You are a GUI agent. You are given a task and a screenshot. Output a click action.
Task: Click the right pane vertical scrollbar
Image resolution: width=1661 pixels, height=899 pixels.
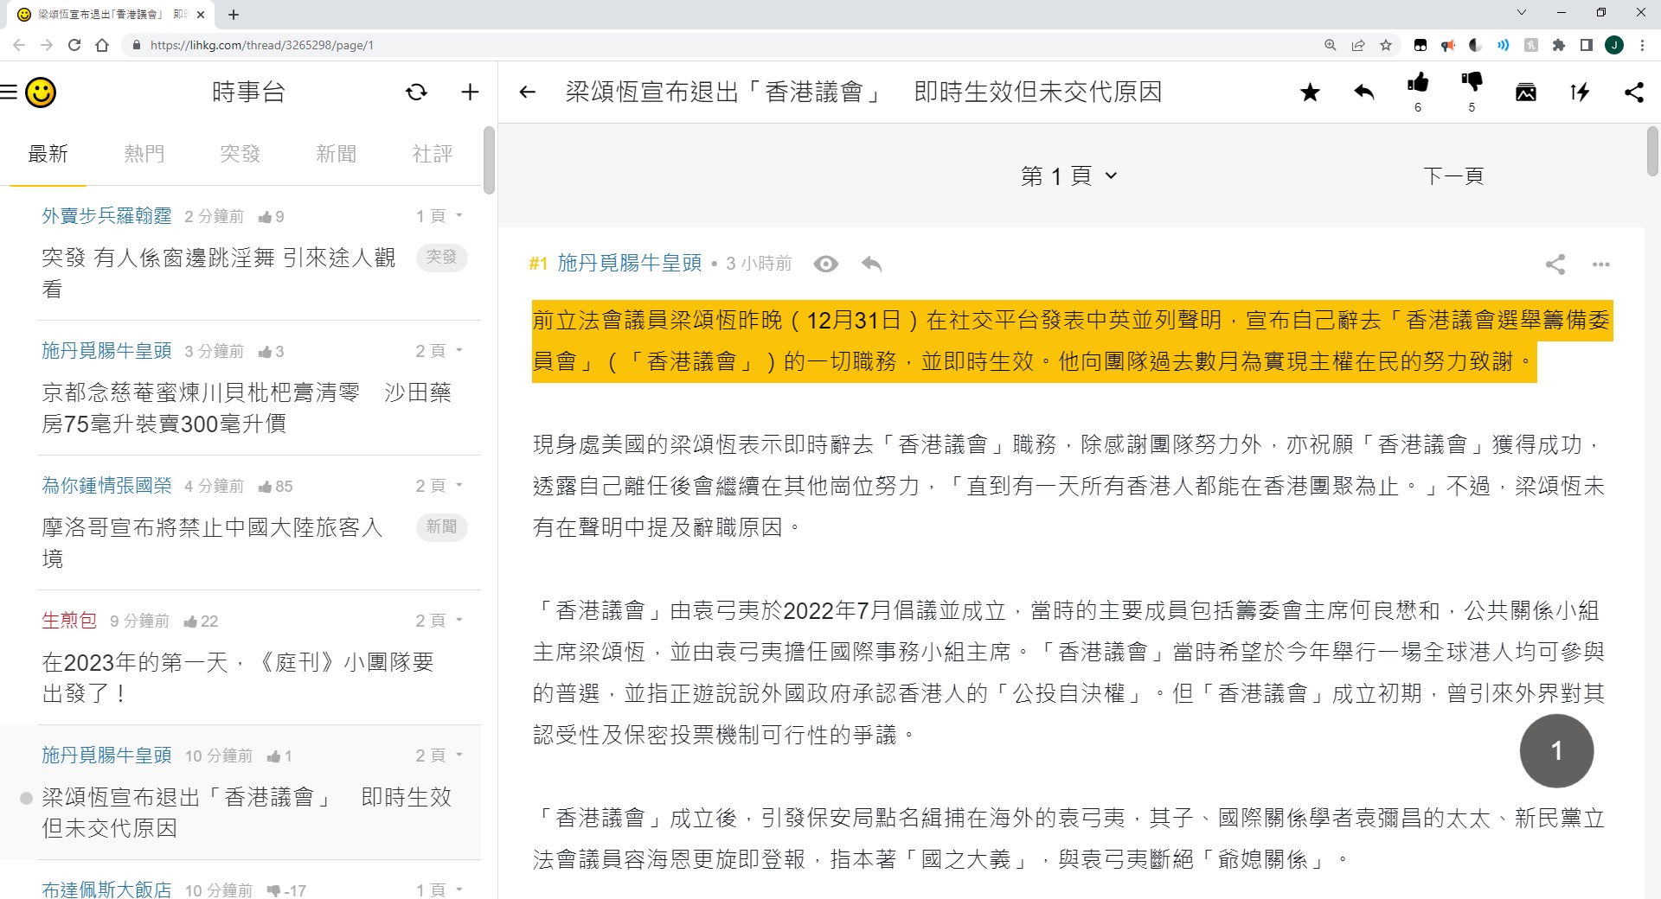1652,152
